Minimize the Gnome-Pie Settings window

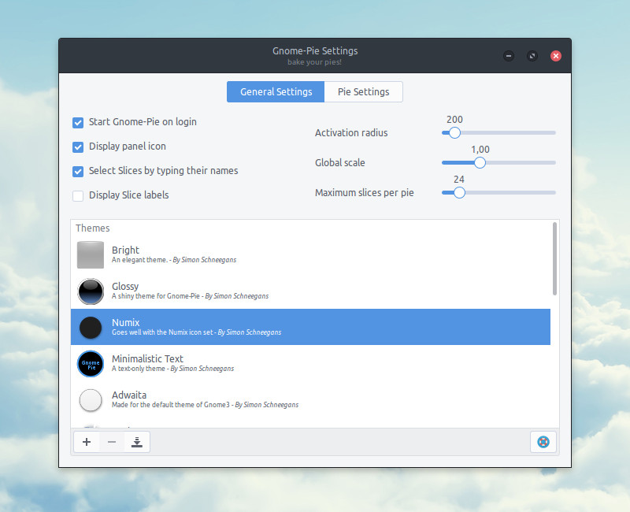point(509,56)
